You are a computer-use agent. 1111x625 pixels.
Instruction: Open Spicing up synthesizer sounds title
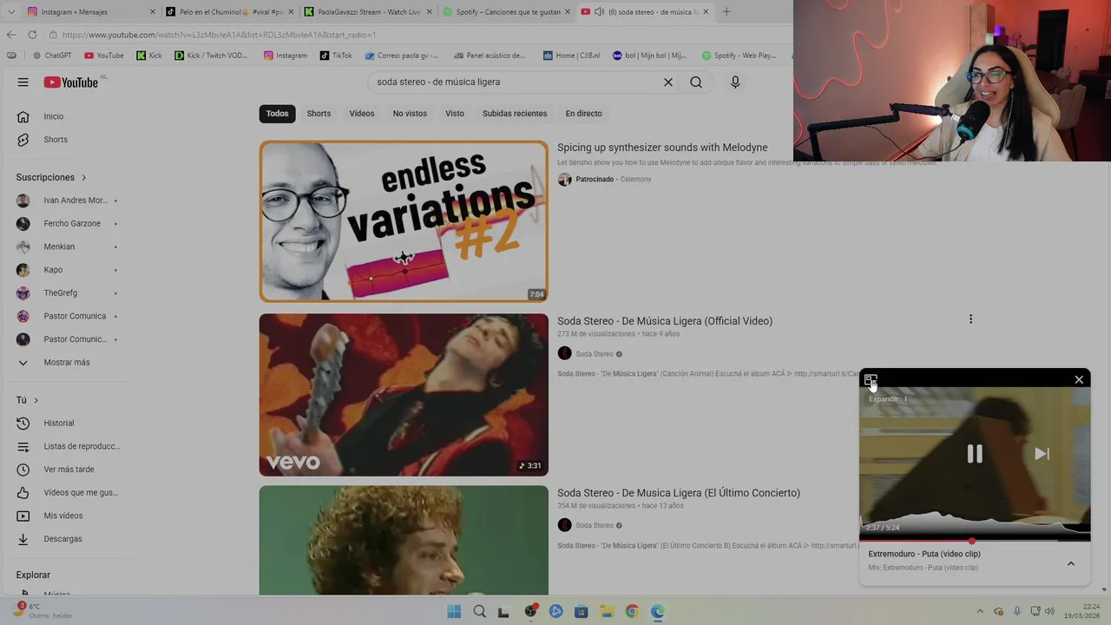click(662, 148)
